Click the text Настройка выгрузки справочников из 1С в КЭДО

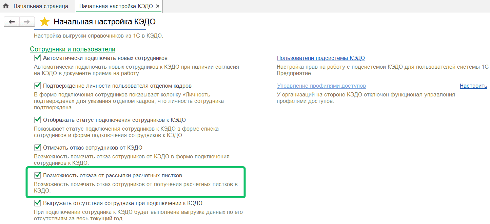click(99, 35)
